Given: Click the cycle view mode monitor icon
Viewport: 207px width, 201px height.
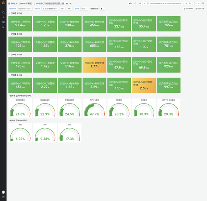Looking at the screenshot, I should [x=203, y=3].
